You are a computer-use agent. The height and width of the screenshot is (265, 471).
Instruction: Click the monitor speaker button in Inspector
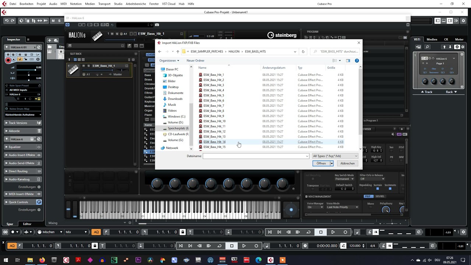14,60
